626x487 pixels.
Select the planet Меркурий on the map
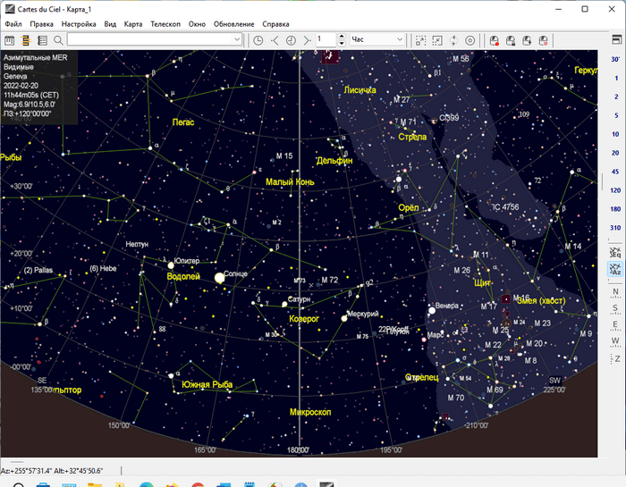[344, 318]
